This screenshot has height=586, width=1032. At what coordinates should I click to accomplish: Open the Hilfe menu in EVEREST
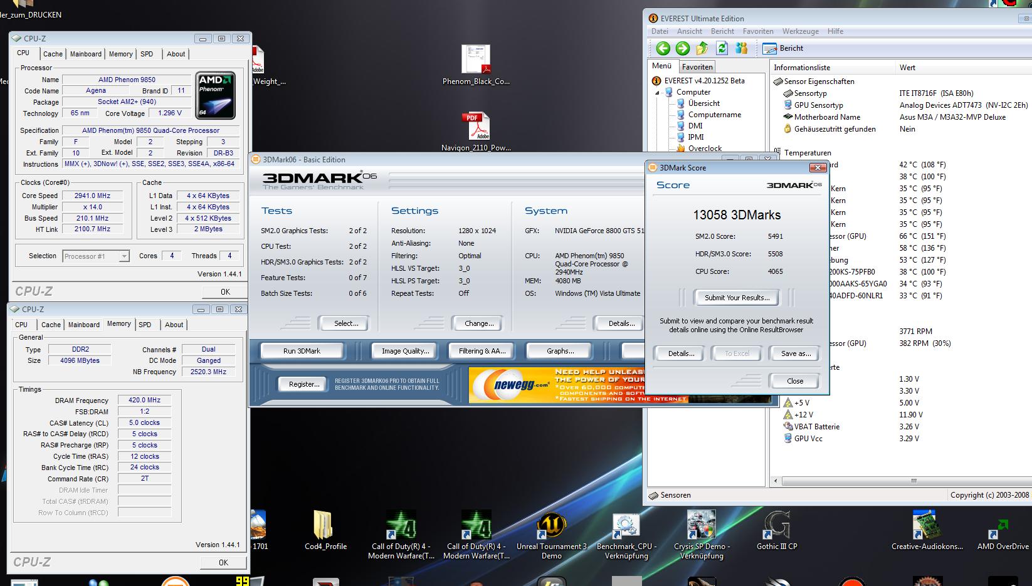pyautogui.click(x=835, y=31)
